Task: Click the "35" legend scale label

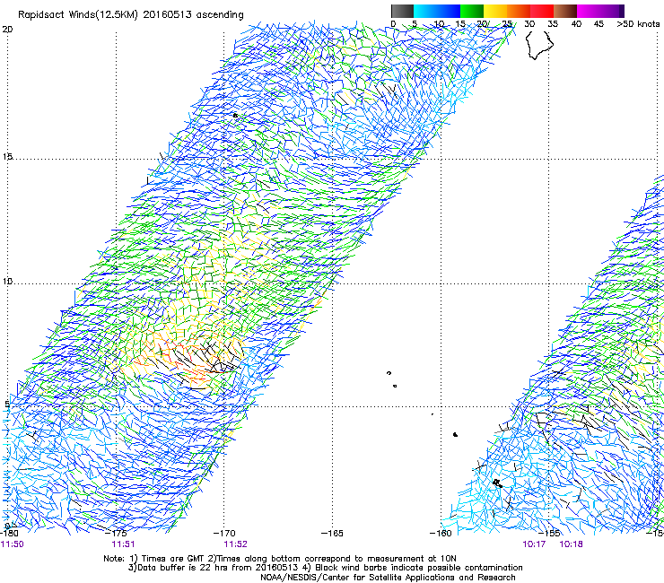Action: (x=553, y=24)
